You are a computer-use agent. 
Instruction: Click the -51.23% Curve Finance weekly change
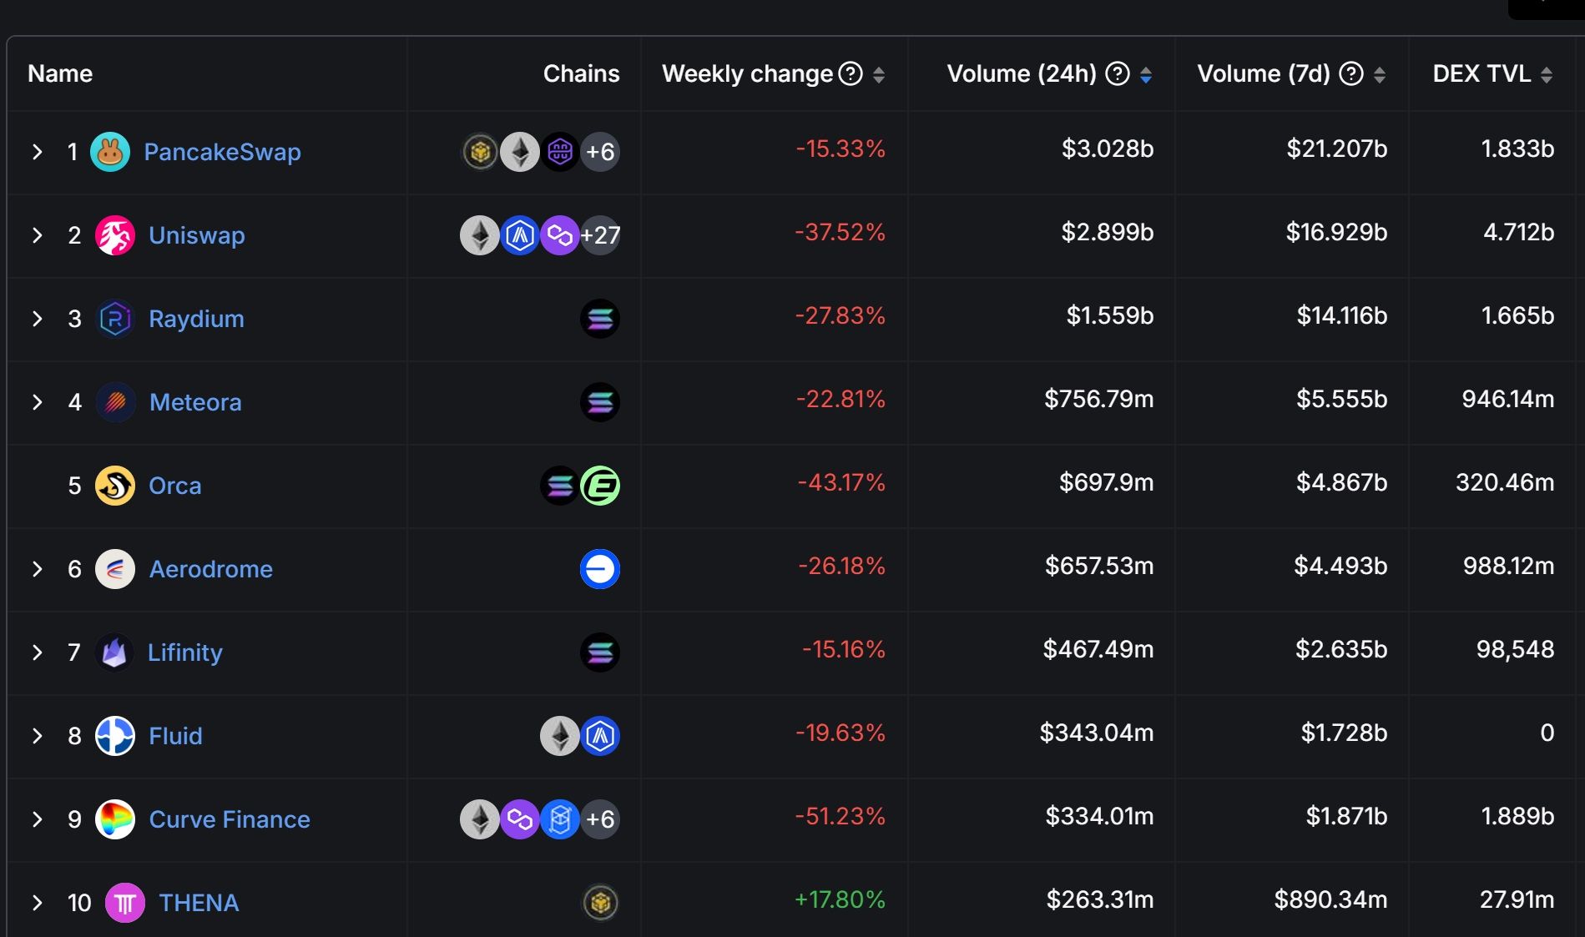(840, 816)
